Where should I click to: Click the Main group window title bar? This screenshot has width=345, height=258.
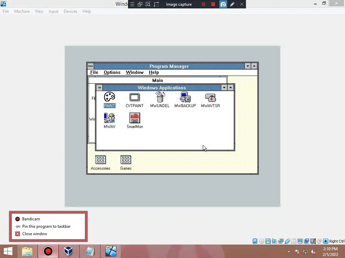coord(158,80)
